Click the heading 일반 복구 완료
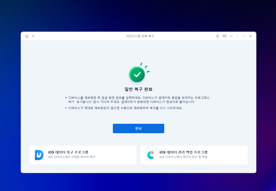This screenshot has width=276, height=191. tap(139, 89)
